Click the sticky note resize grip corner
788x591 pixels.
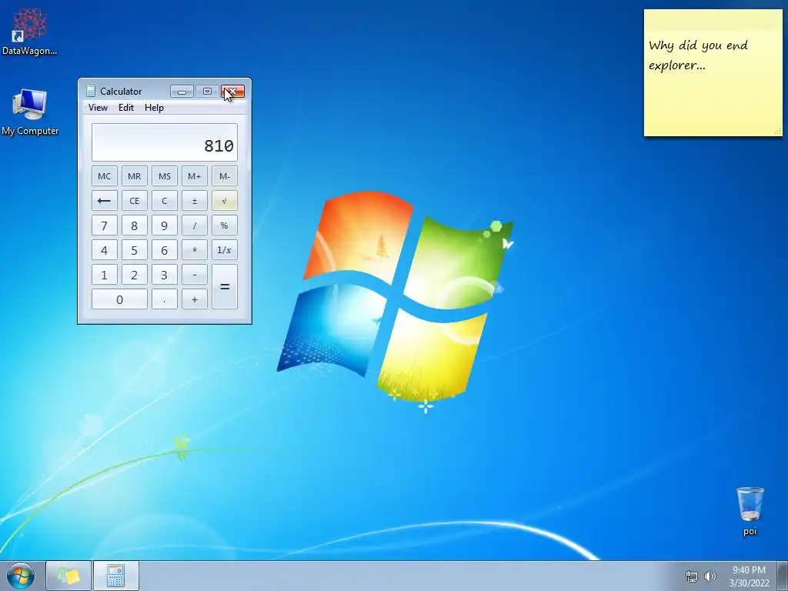point(777,131)
